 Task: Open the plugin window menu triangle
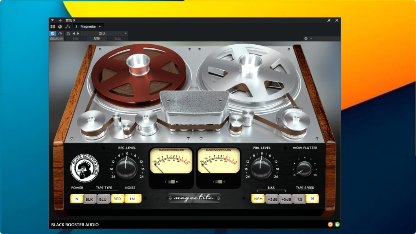pyautogui.click(x=52, y=20)
